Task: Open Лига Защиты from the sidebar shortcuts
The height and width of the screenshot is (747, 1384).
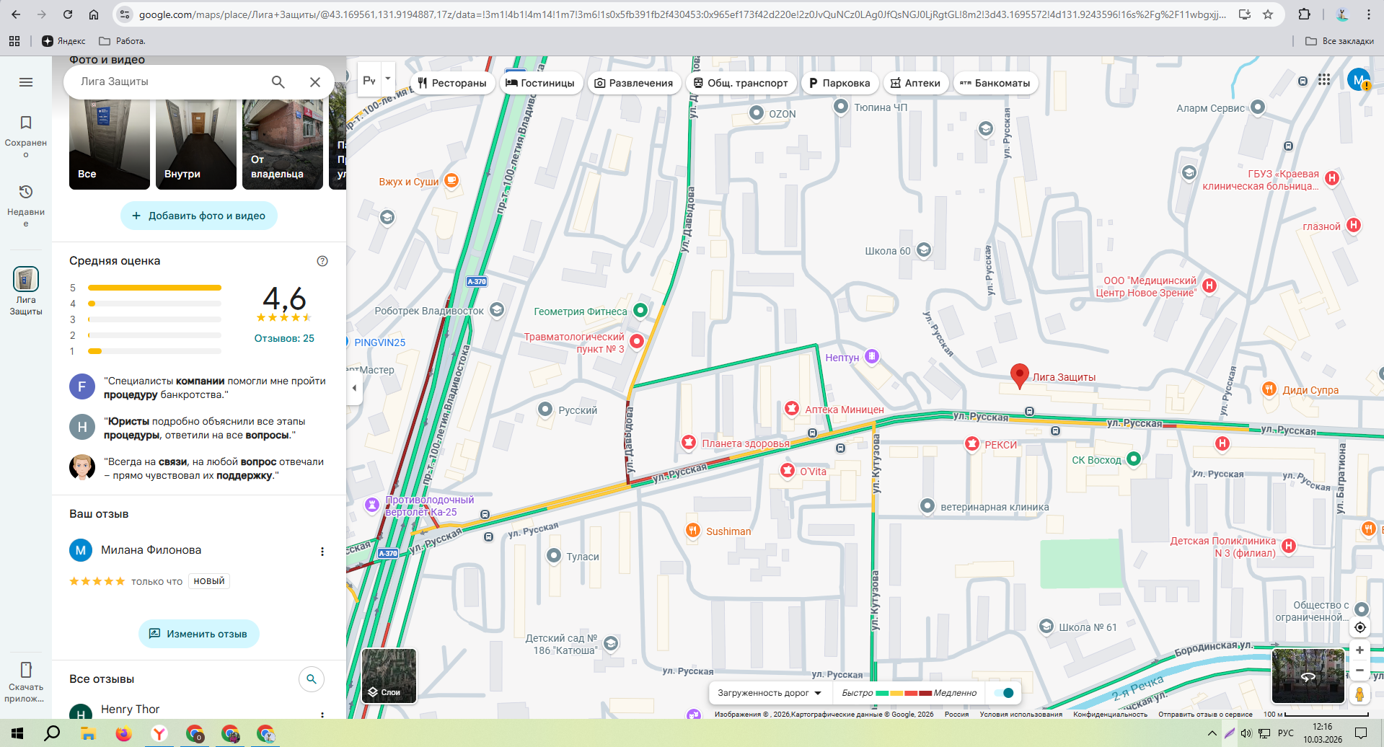Action: (26, 291)
